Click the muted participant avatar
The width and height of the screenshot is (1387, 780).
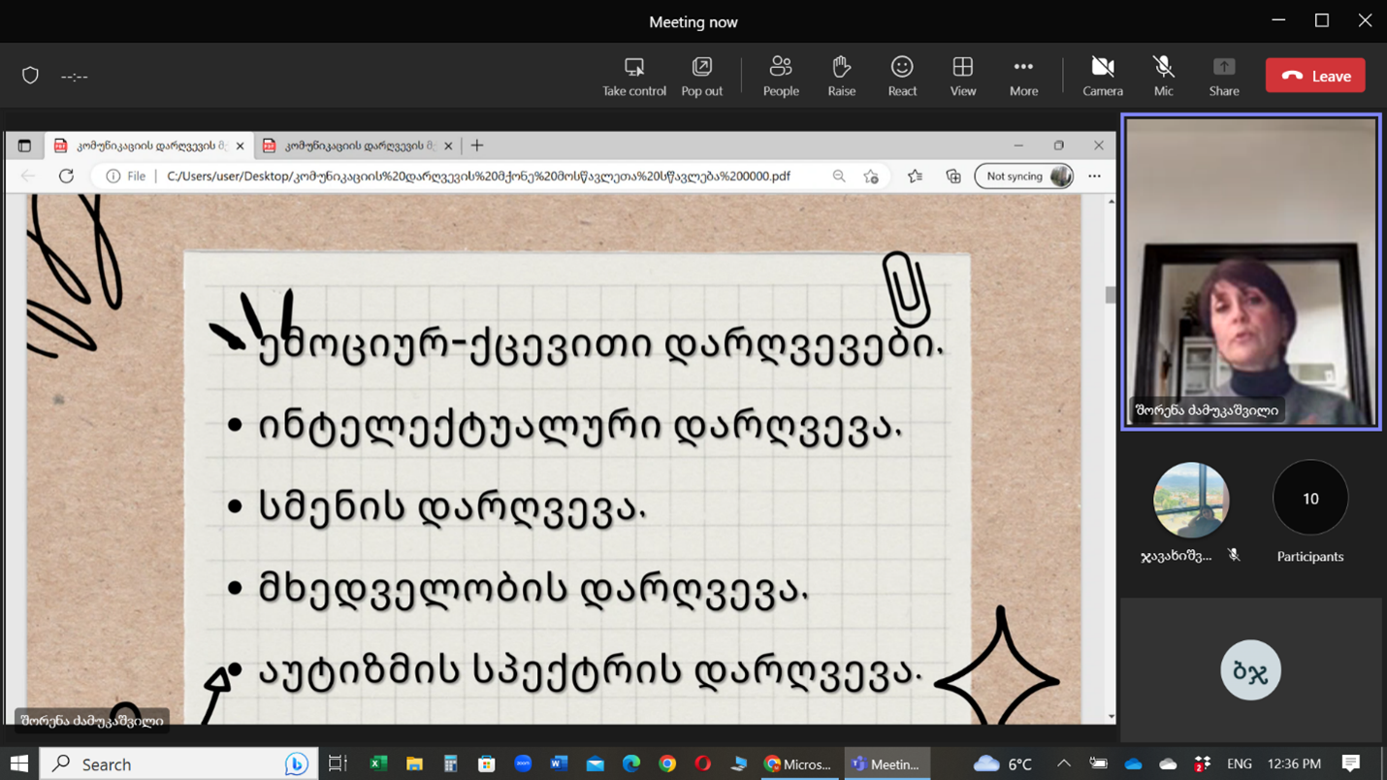tap(1191, 501)
